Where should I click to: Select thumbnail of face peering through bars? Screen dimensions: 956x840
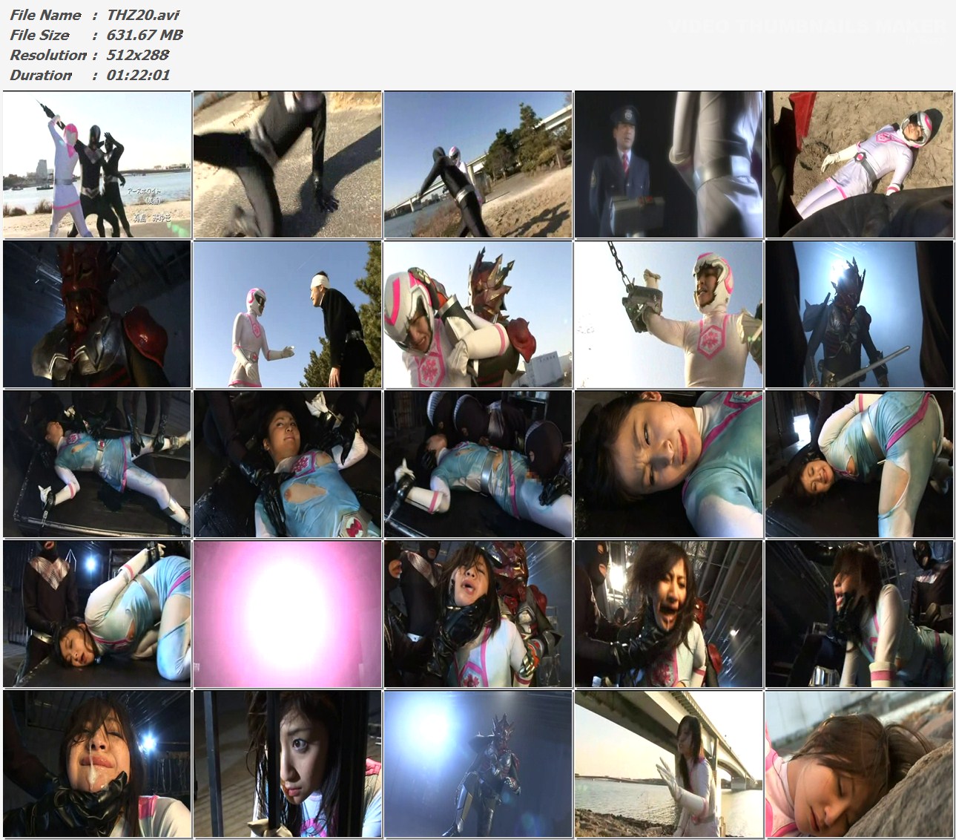point(288,764)
